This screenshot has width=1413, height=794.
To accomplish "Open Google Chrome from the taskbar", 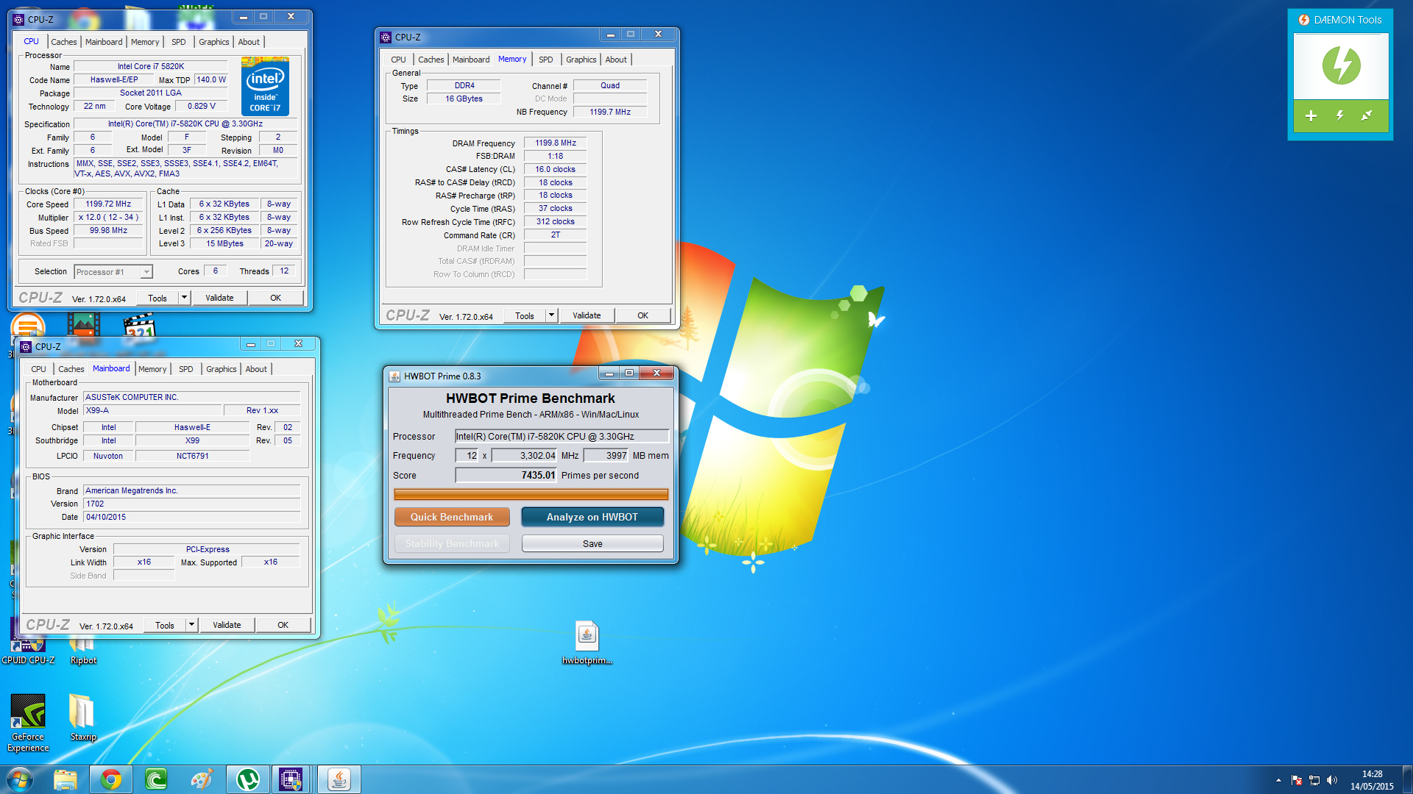I will coord(111,779).
